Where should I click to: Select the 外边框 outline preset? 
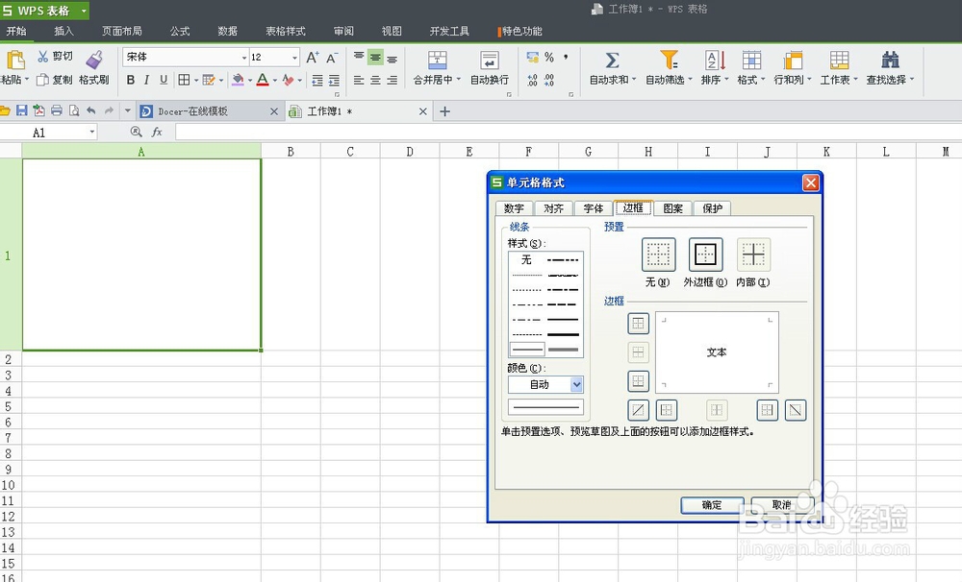pos(705,255)
